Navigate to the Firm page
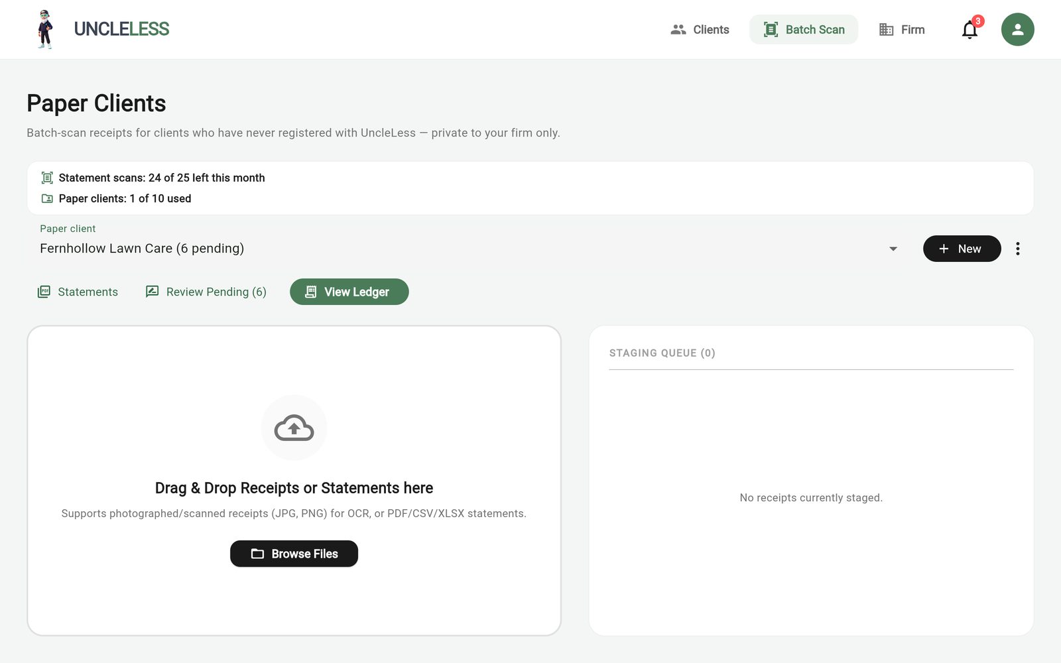1061x663 pixels. pyautogui.click(x=902, y=29)
